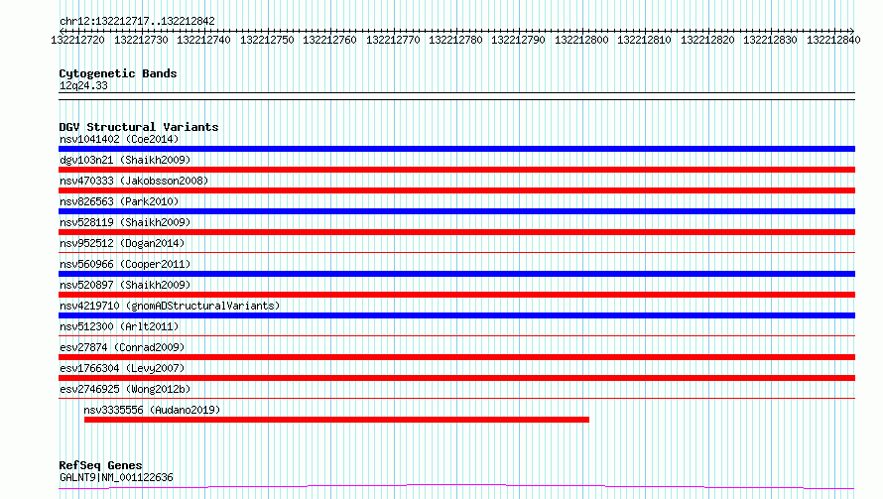Click the esv27874 (Conrad2009) label

pos(122,347)
